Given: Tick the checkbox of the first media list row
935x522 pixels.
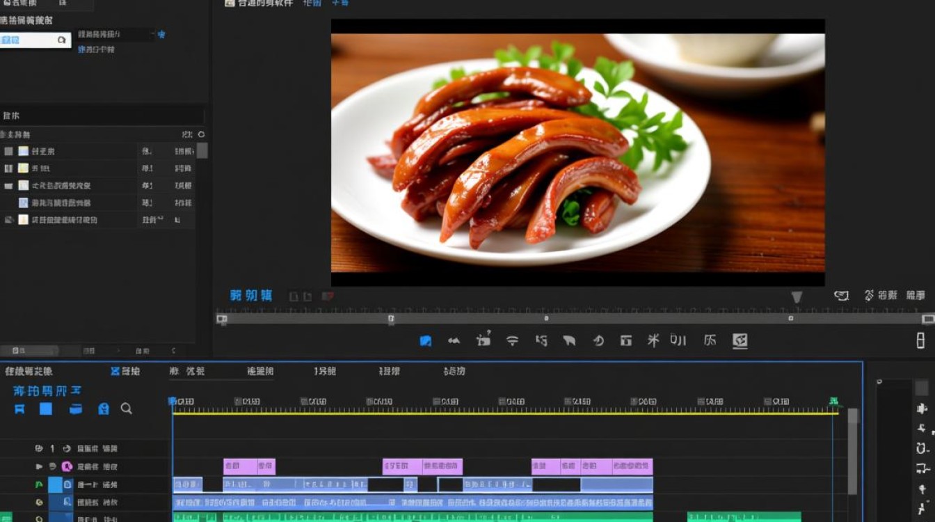Looking at the screenshot, I should [8, 151].
